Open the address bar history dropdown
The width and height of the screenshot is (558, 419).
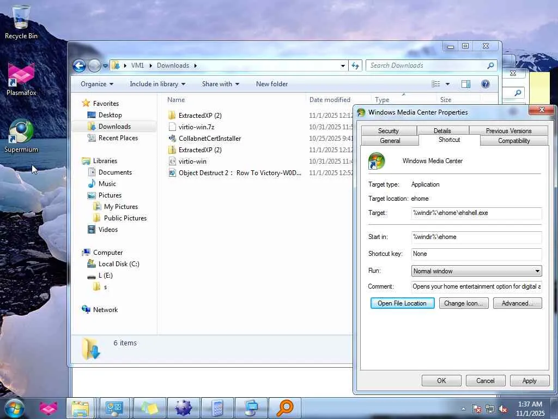[343, 66]
